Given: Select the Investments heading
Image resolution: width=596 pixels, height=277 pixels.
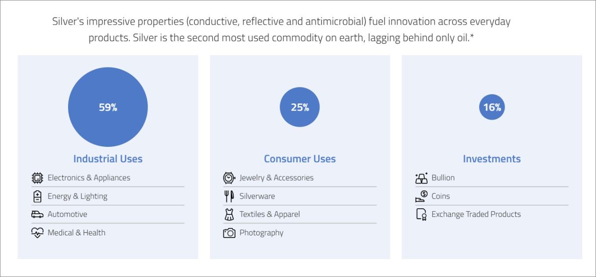Looking at the screenshot, I should (492, 159).
